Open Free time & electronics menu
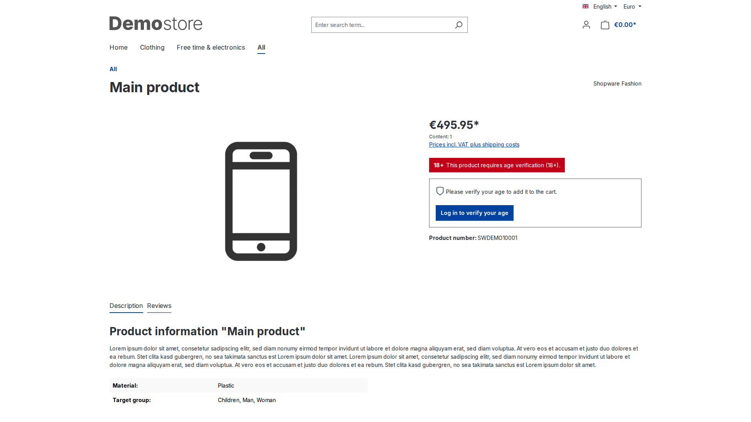This screenshot has height=422, width=751. coord(211,47)
